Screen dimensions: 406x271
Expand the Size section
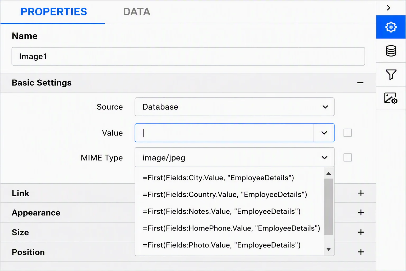(x=361, y=232)
